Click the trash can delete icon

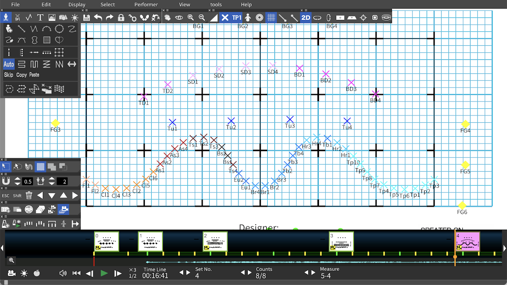[29, 195]
